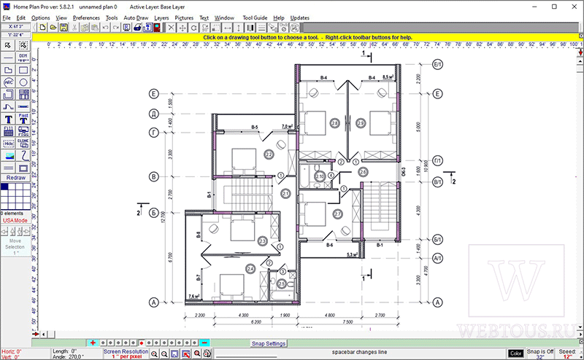584x360 pixels.
Task: Select the four-arrow move tool
Action: 182,28
